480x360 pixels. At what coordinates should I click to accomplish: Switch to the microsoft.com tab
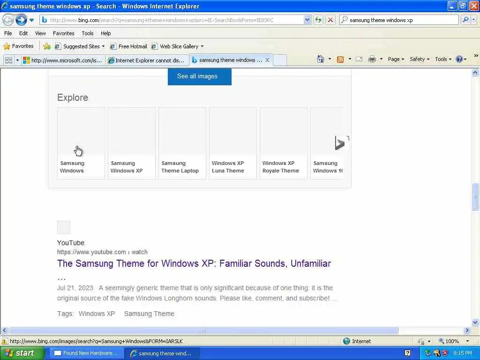click(63, 60)
